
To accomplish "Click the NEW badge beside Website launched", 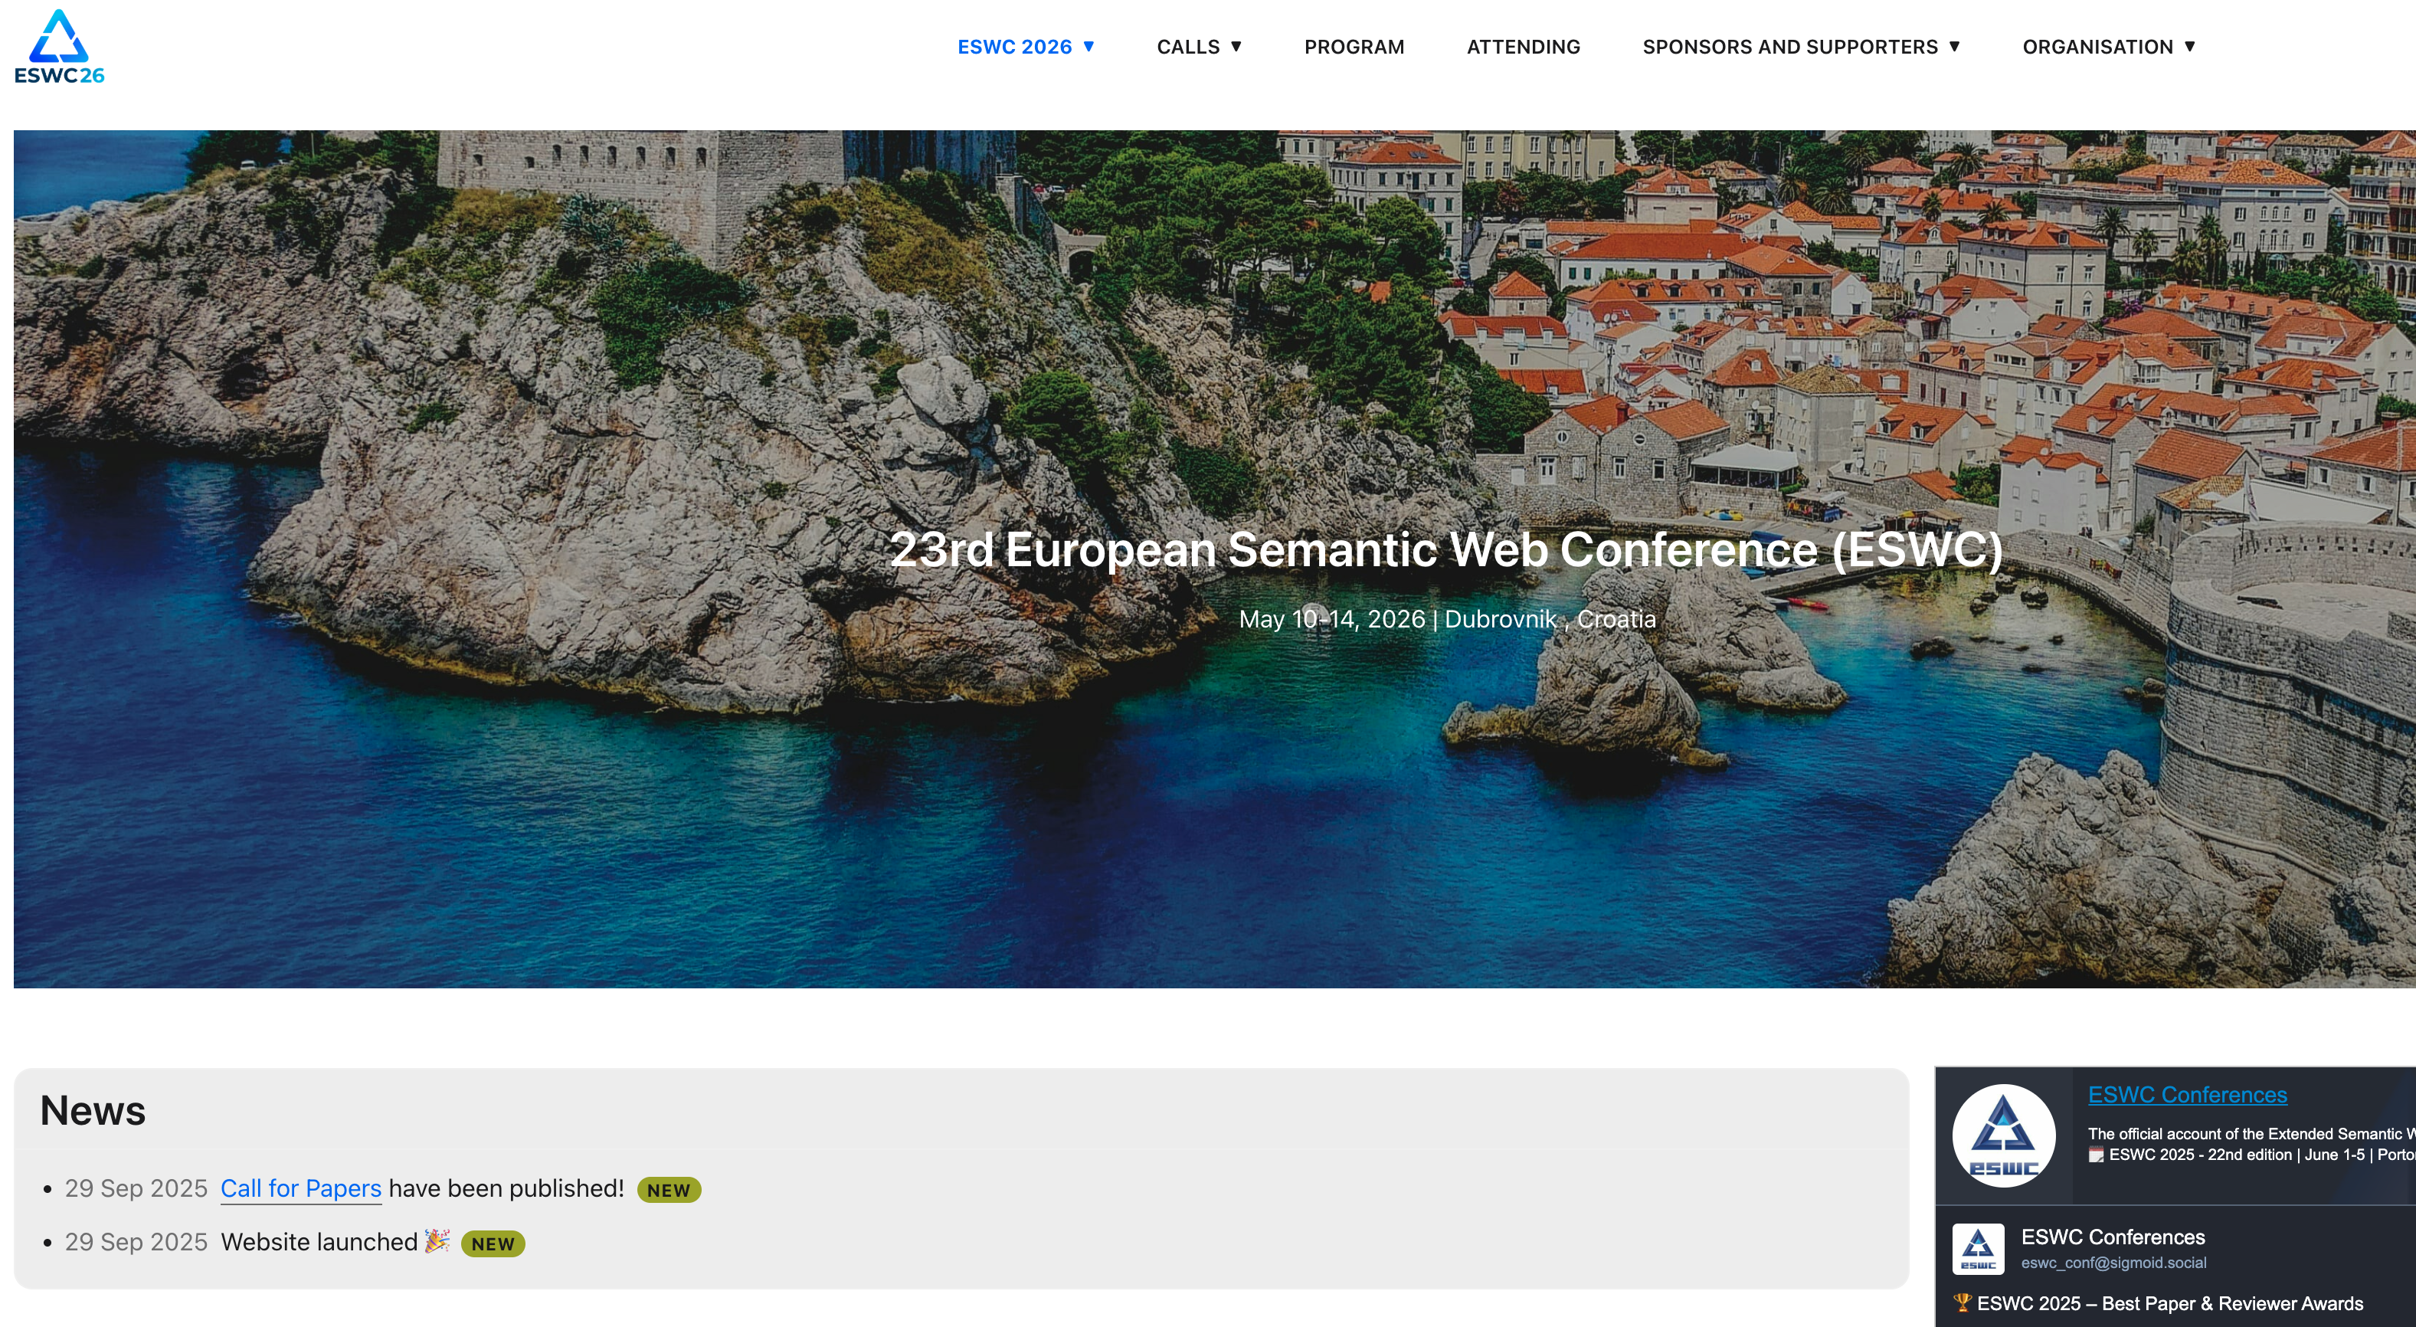I will coord(493,1243).
